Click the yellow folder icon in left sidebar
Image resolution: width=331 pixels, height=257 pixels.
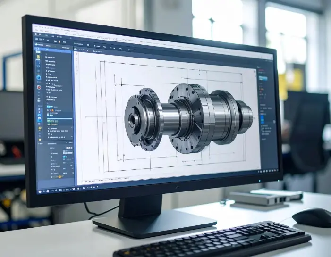click(38, 57)
